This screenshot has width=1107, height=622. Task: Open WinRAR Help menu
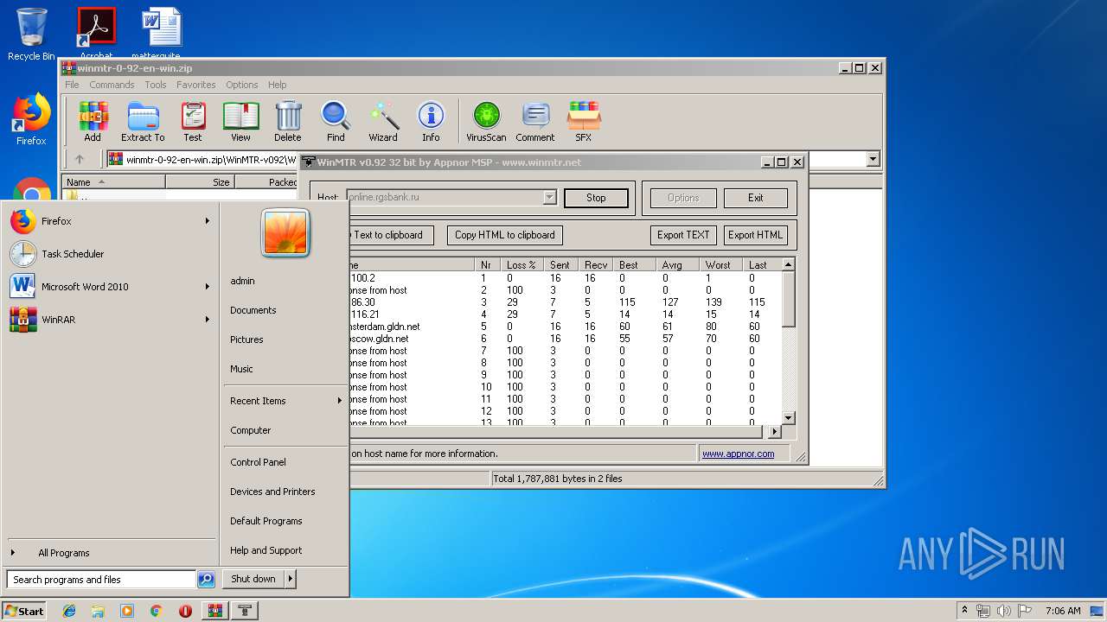[277, 85]
